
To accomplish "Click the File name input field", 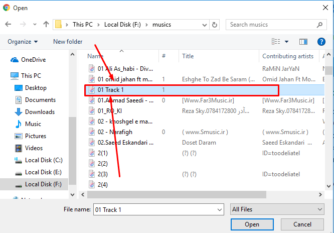I will pos(154,209).
